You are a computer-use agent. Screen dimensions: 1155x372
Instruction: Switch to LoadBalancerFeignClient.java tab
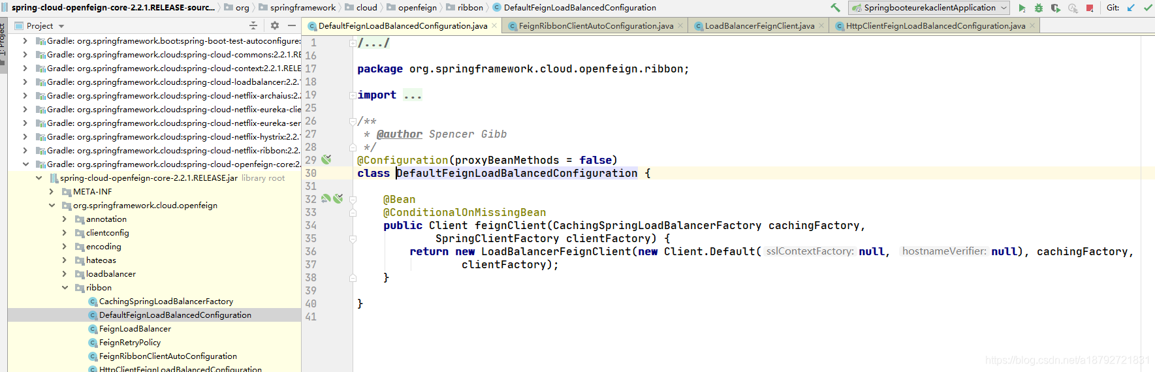coord(759,26)
